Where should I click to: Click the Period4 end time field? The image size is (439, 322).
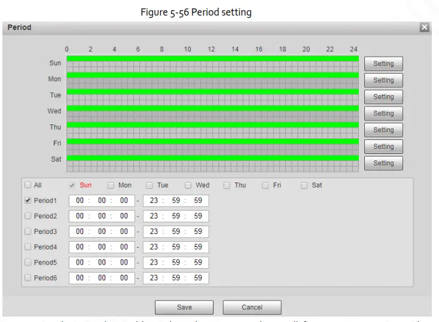coord(176,247)
